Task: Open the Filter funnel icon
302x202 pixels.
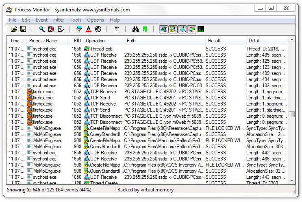Action: point(79,29)
